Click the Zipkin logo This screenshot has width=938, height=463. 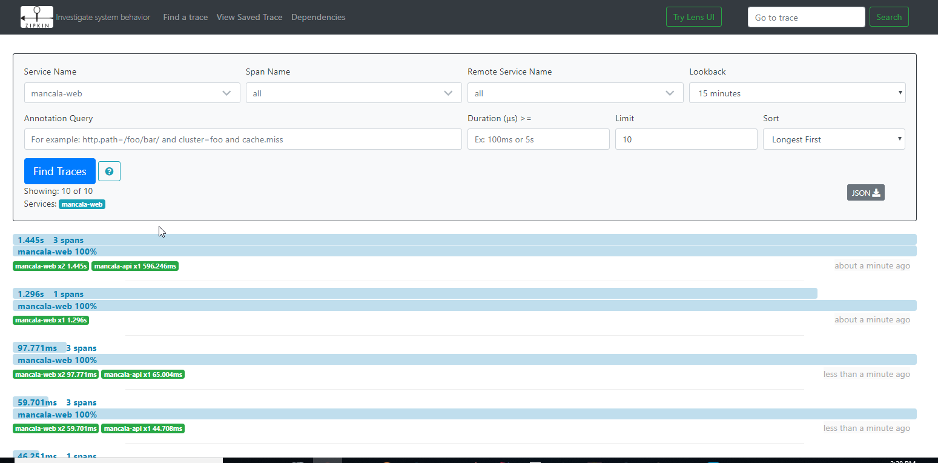[36, 17]
